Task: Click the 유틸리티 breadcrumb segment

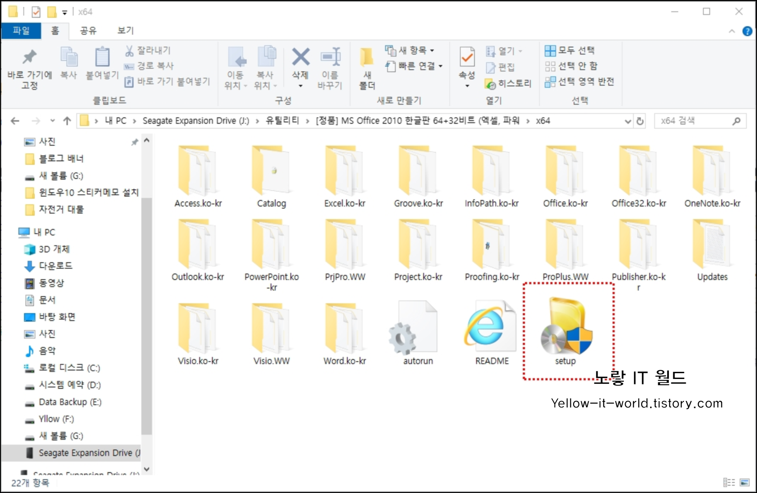Action: click(283, 121)
